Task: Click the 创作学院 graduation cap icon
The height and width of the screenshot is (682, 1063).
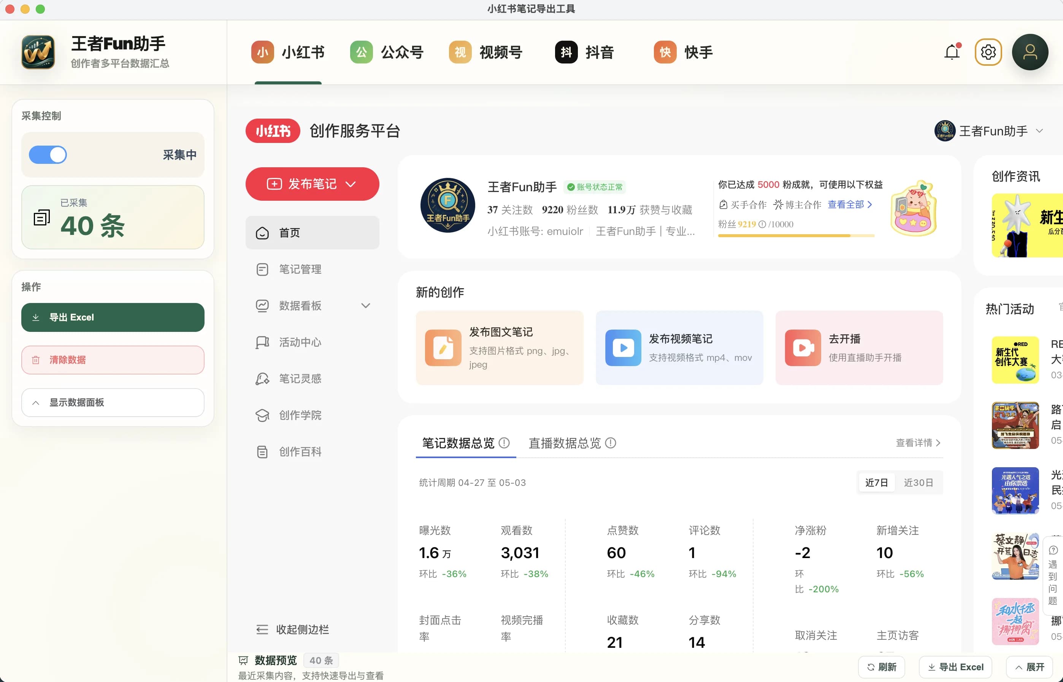Action: (x=262, y=416)
